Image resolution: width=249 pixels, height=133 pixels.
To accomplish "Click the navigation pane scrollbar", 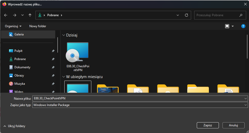I will pos(58,45).
